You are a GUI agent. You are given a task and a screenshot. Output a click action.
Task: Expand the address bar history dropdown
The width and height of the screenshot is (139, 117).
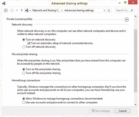tap(104, 10)
